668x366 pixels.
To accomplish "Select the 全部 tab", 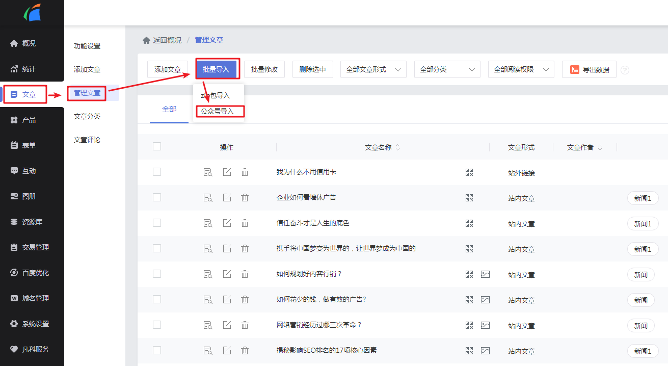I will click(169, 109).
